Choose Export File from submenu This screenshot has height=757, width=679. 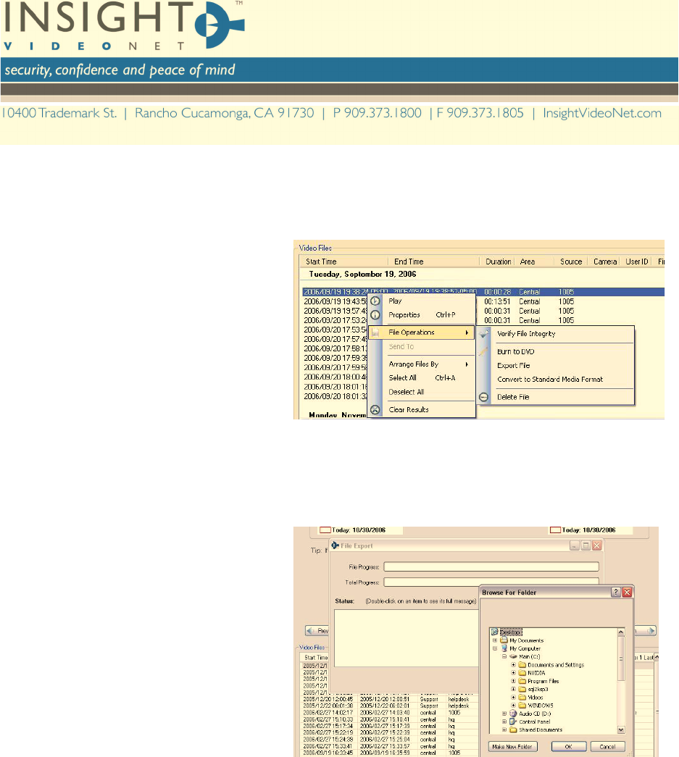[513, 366]
